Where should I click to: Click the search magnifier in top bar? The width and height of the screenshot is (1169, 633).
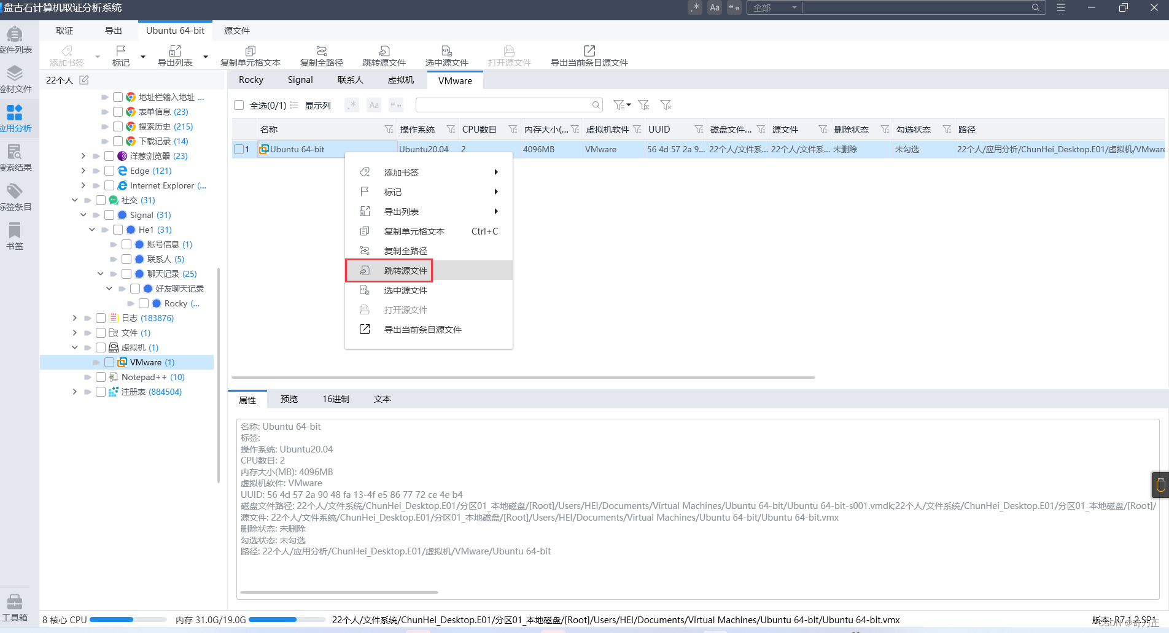coord(1035,7)
